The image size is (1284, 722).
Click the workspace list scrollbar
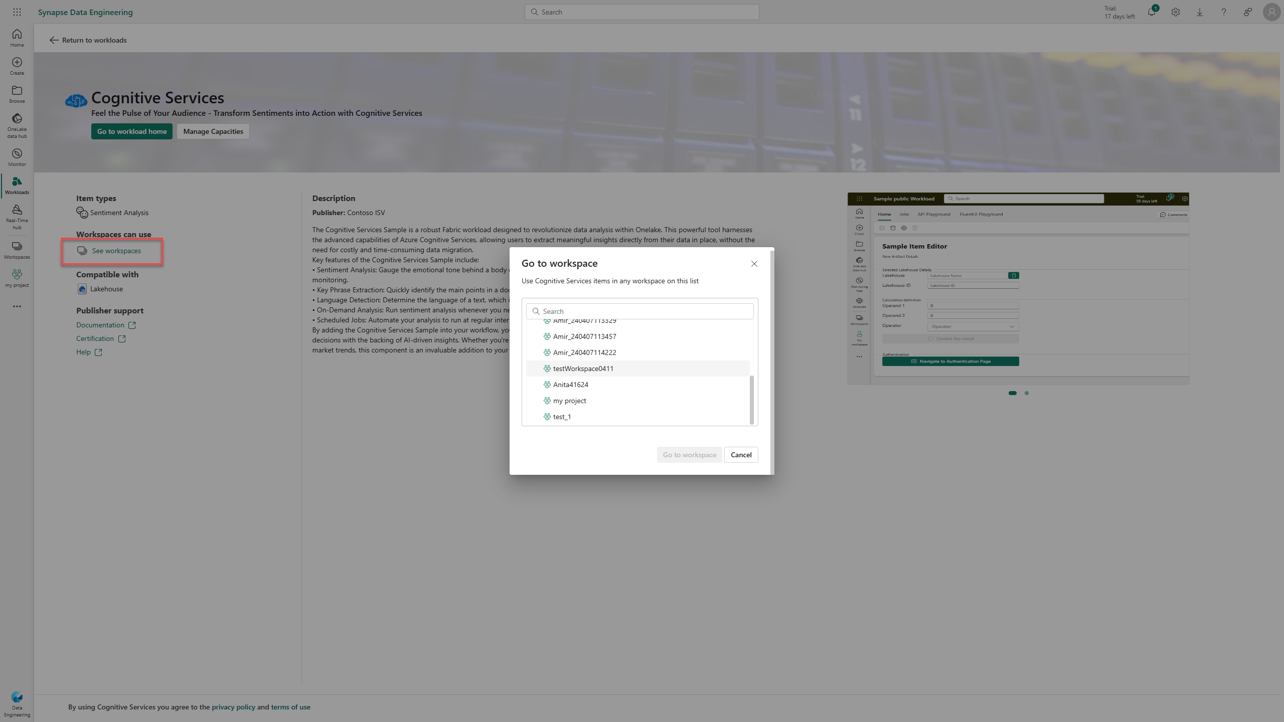pos(751,400)
